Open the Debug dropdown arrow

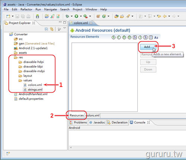coord(72,16)
